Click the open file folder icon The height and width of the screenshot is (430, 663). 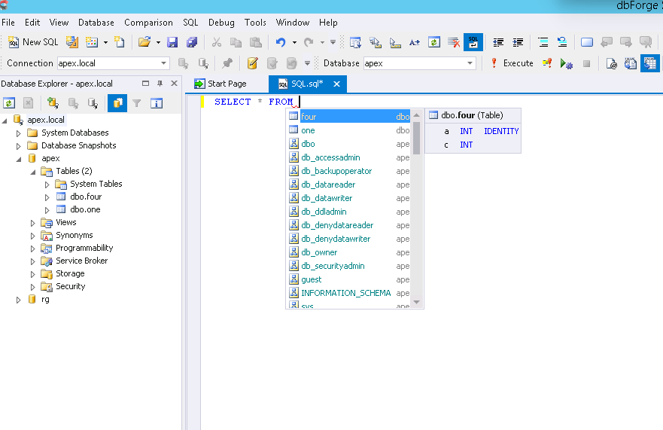tap(144, 42)
